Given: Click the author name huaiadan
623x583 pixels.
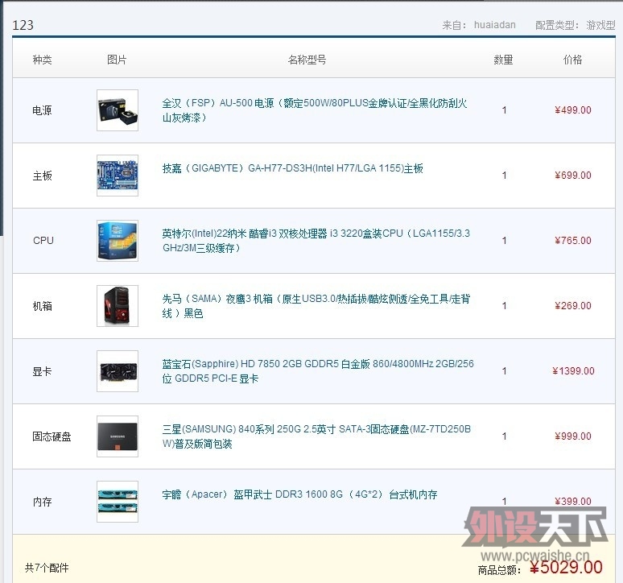Looking at the screenshot, I should [495, 25].
